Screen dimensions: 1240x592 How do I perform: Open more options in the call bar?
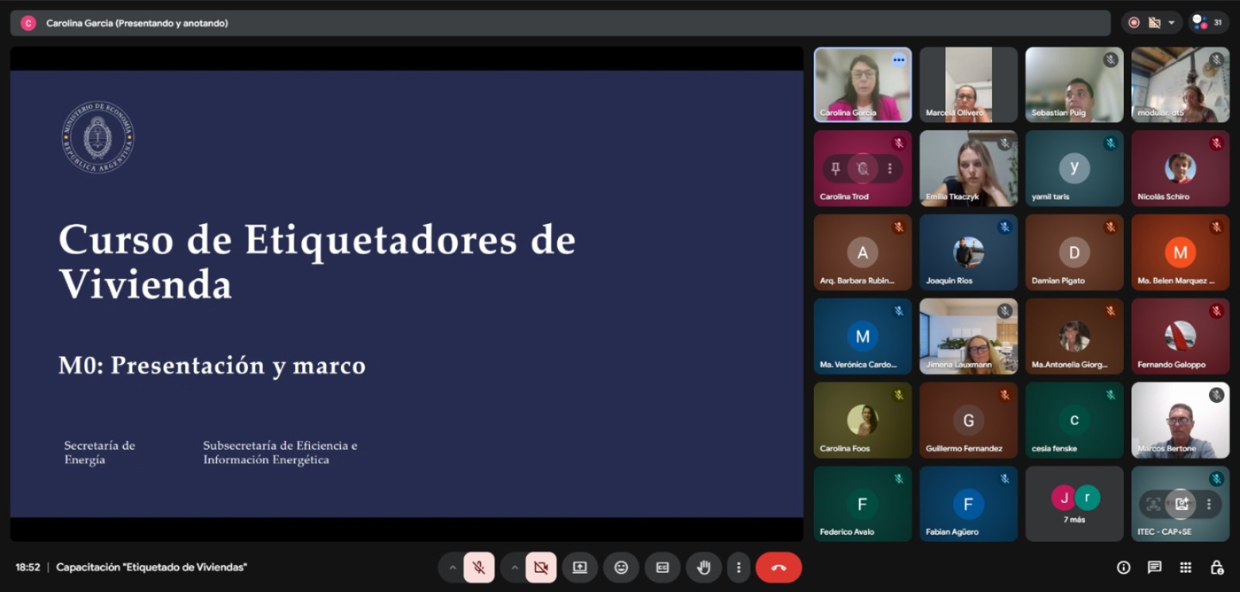(739, 568)
